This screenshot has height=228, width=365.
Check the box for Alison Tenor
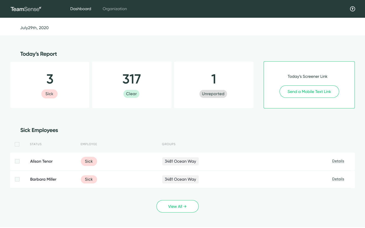17,161
